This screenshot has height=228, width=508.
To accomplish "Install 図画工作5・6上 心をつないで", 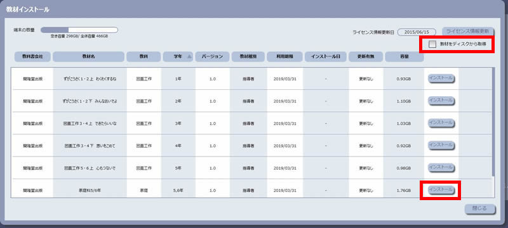I will 441,168.
